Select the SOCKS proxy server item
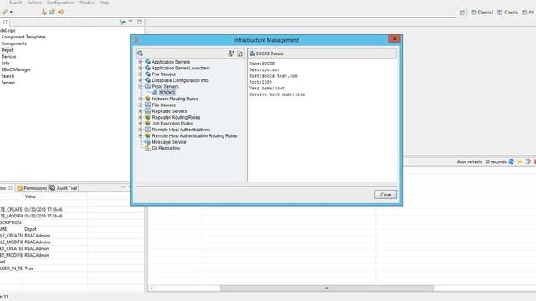Image resolution: width=536 pixels, height=301 pixels. pyautogui.click(x=167, y=93)
